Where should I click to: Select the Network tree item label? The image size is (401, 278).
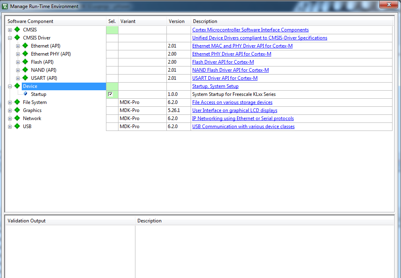point(32,118)
